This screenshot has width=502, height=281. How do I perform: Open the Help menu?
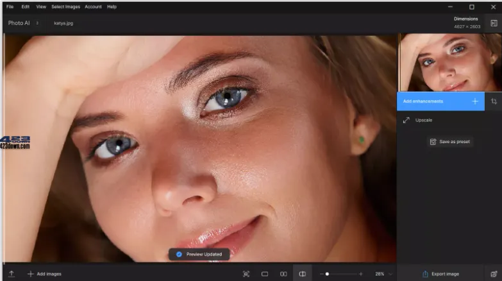tap(112, 6)
